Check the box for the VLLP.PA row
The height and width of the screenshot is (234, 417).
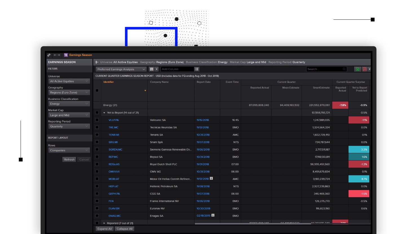tap(97, 120)
